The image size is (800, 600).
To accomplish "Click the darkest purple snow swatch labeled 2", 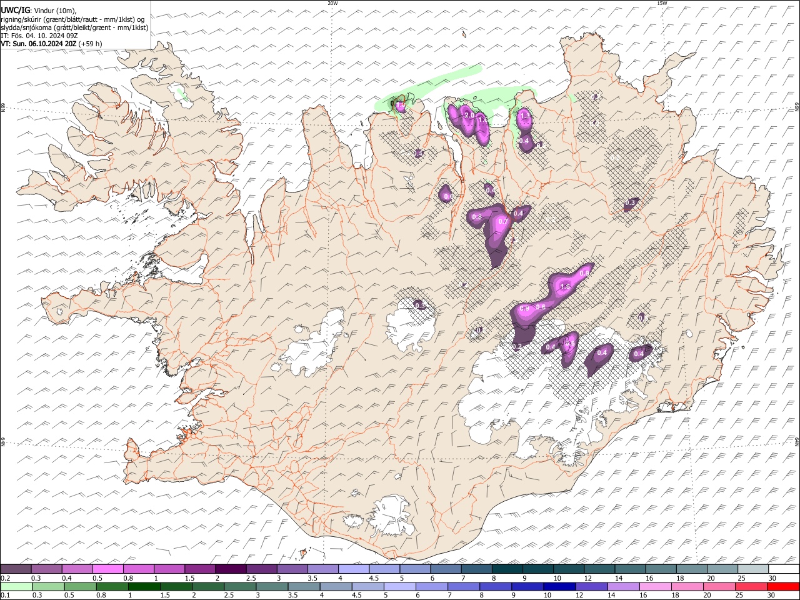I will 231,569.
